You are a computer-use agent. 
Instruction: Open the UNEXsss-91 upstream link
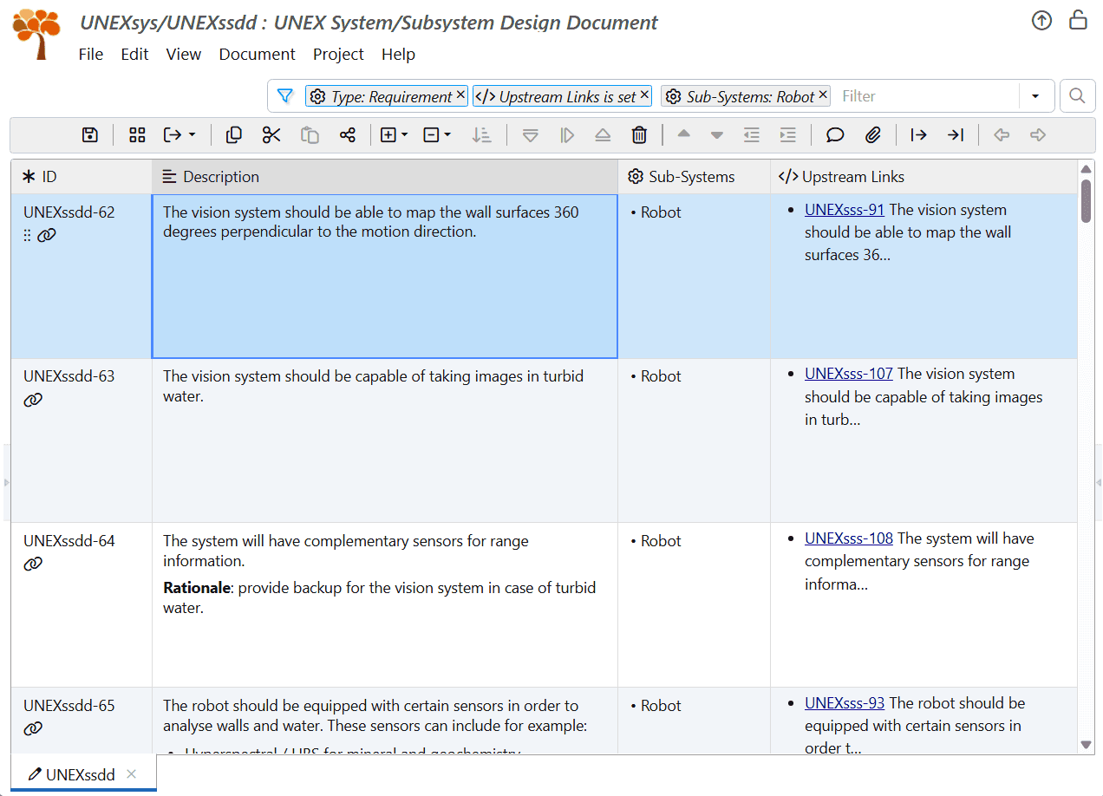tap(844, 210)
